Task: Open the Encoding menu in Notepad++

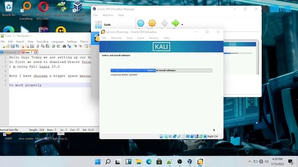Action: pyautogui.click(x=42, y=41)
